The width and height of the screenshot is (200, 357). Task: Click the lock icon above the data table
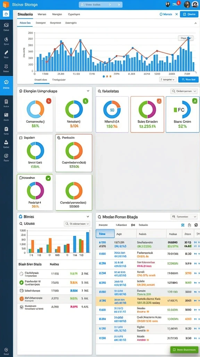pos(190,225)
